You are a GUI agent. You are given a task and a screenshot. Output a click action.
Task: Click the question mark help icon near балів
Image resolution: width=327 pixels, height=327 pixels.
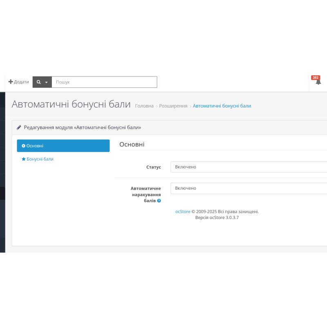pos(159,201)
